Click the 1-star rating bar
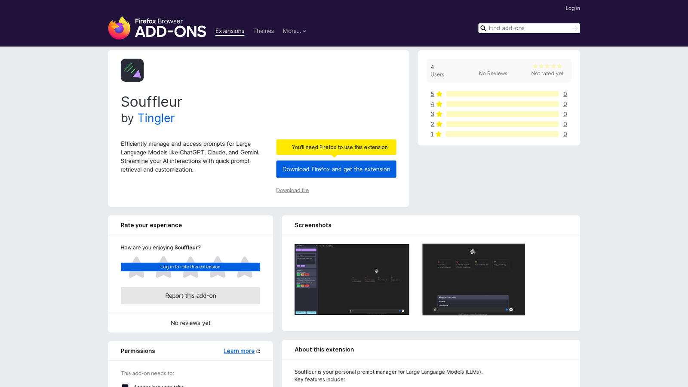Image resolution: width=688 pixels, height=387 pixels. coord(502,134)
